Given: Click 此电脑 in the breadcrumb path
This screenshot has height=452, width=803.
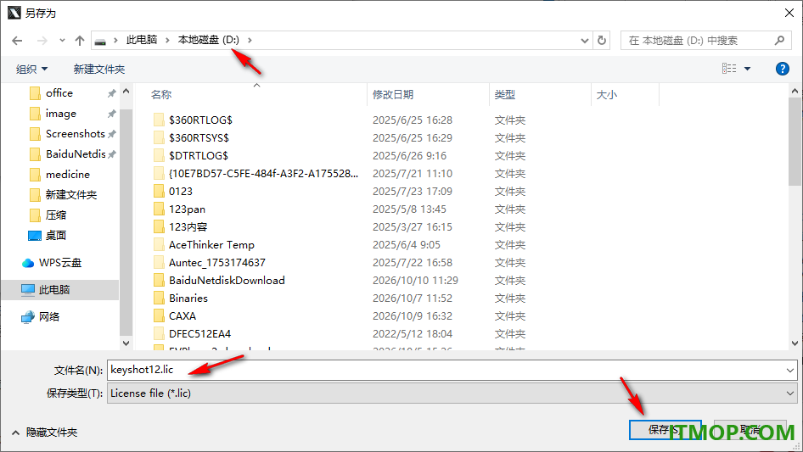Looking at the screenshot, I should point(142,40).
